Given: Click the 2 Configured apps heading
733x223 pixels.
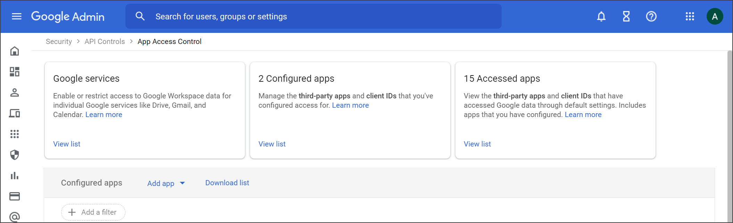Looking at the screenshot, I should 296,79.
